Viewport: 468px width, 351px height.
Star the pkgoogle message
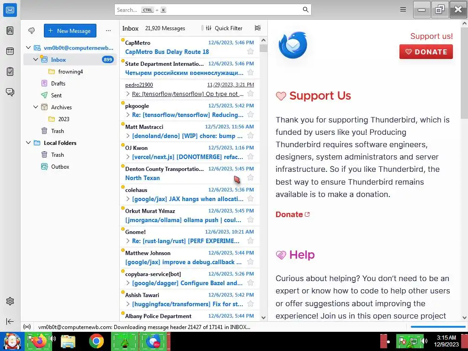point(250,115)
